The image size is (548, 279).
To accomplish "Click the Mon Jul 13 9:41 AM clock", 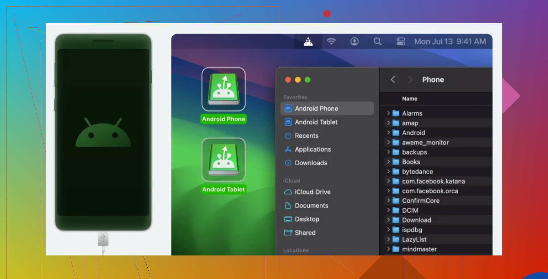I will pyautogui.click(x=450, y=42).
